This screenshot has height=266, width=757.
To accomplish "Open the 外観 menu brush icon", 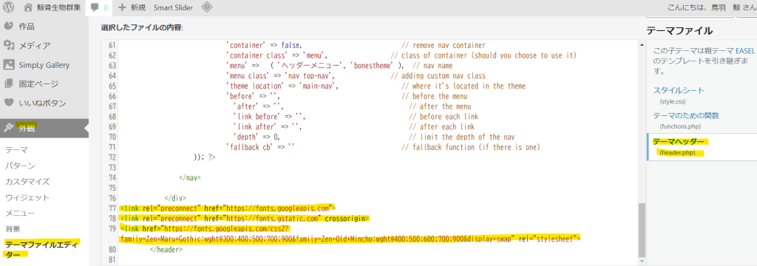I will (x=9, y=128).
